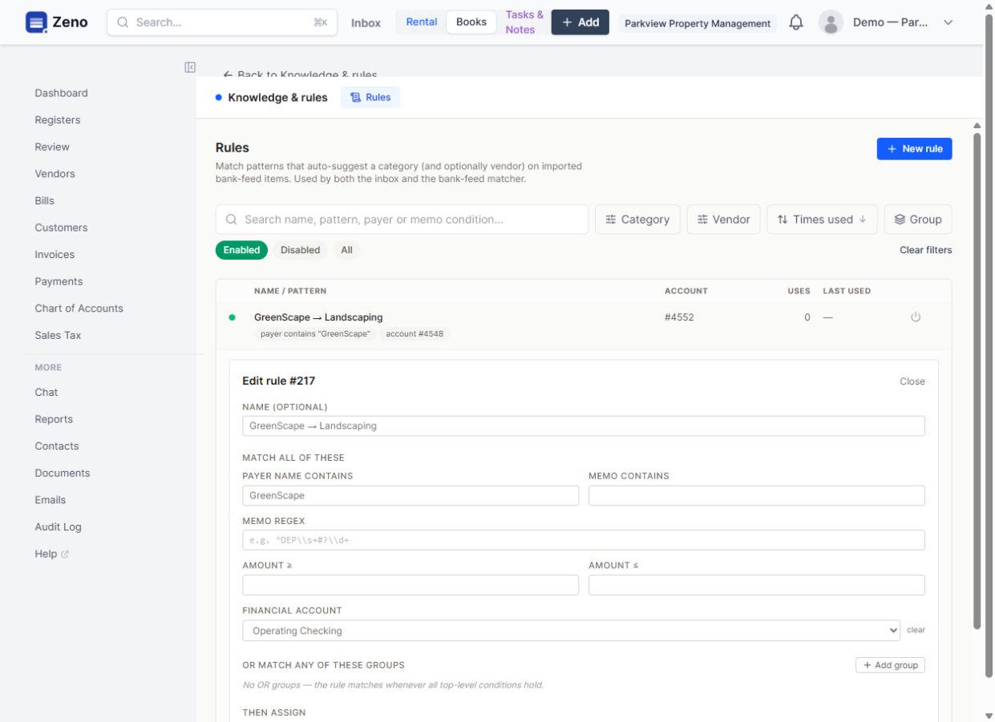
Task: Go back to Knowledge & rules
Action: [x=300, y=75]
